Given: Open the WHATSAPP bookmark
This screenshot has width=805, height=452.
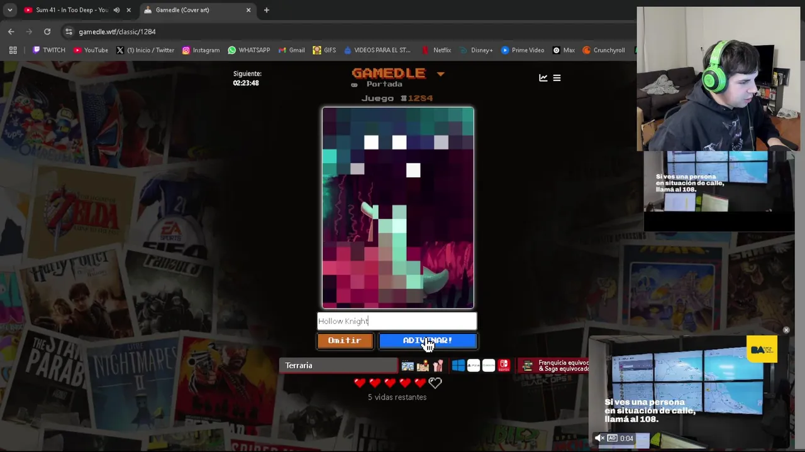Looking at the screenshot, I should pos(249,50).
